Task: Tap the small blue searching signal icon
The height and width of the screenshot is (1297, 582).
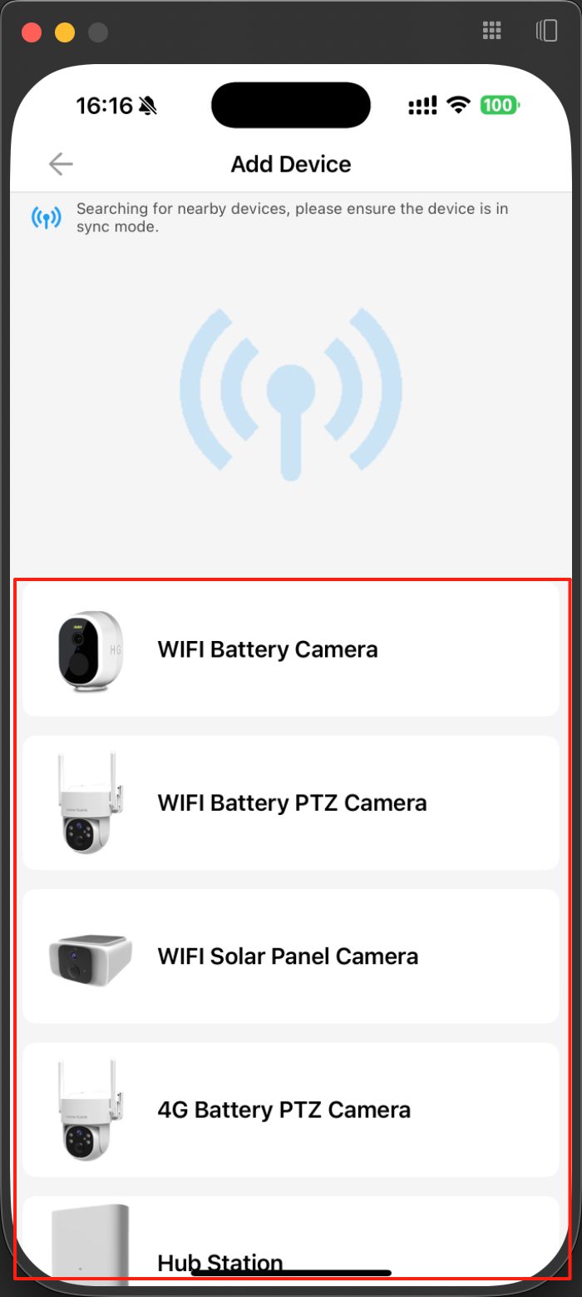Action: pyautogui.click(x=47, y=217)
